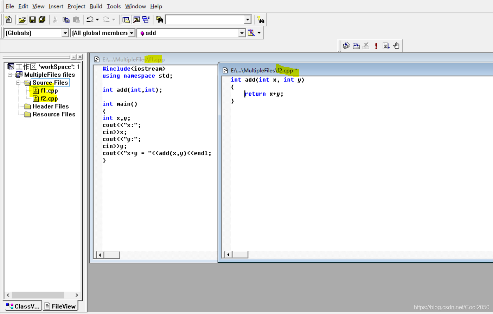Image resolution: width=493 pixels, height=314 pixels.
Task: Click the workspace panel dock toggle button
Action: coord(74,57)
